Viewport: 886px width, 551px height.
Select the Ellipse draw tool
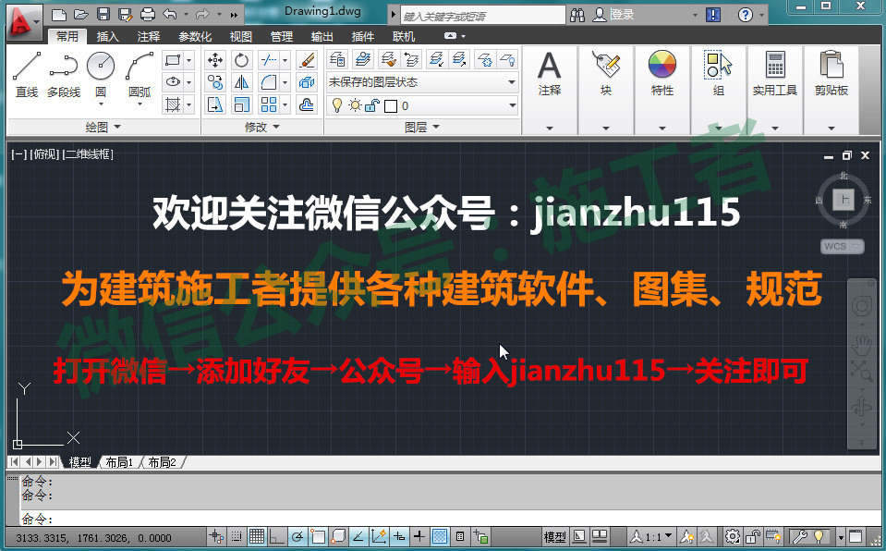[x=173, y=82]
